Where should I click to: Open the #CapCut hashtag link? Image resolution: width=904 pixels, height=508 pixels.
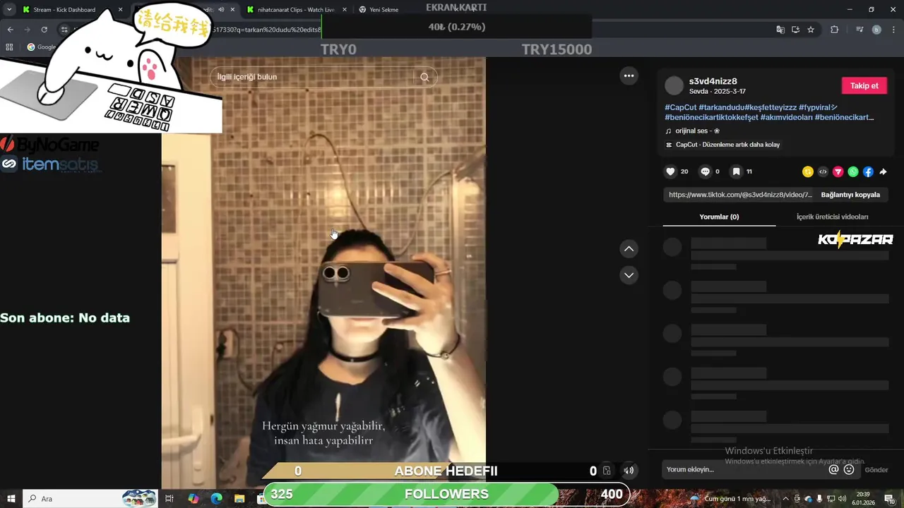point(681,107)
